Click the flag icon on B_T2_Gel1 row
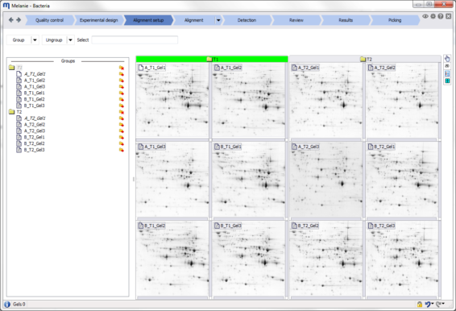 click(x=122, y=137)
